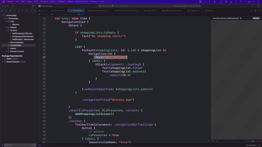This screenshot has height=147, width=262.
Task: Collapse the GroceryApp project root
Action: point(2,16)
